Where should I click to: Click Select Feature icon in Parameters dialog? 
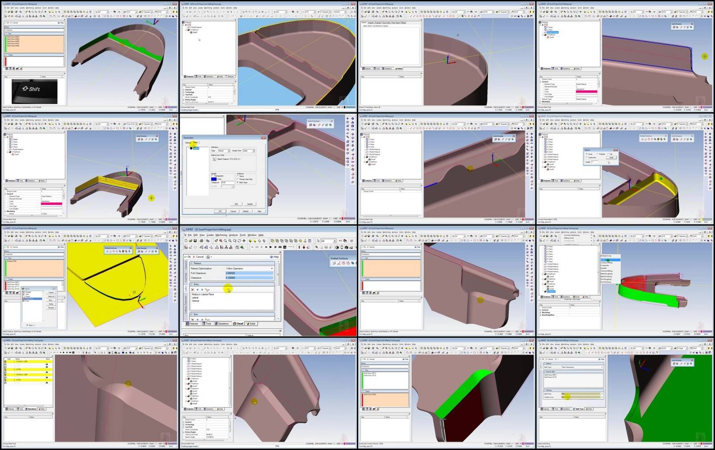214,159
